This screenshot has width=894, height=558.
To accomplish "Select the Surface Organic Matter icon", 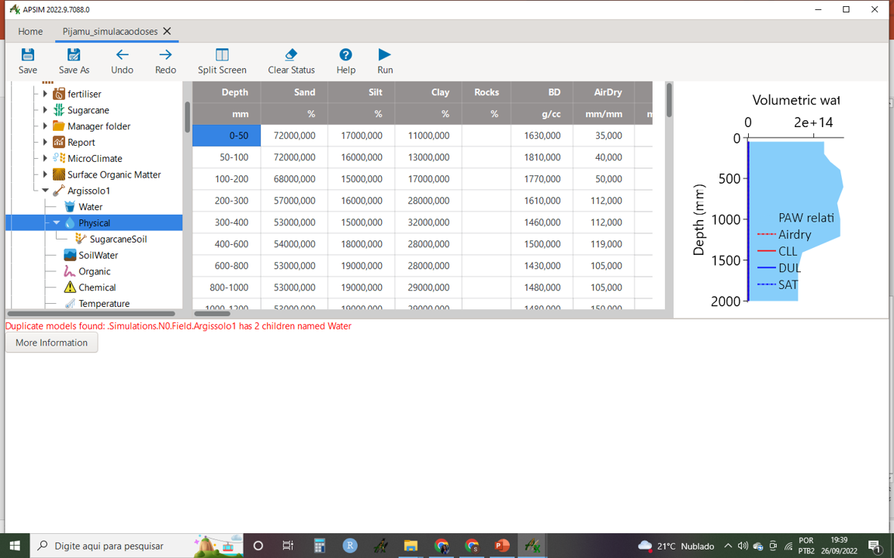I will click(x=59, y=174).
